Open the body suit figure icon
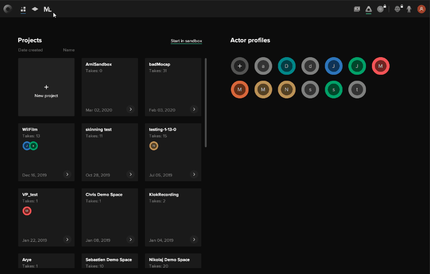 (x=409, y=9)
